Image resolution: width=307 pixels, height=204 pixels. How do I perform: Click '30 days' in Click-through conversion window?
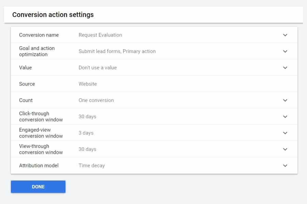[x=87, y=117]
